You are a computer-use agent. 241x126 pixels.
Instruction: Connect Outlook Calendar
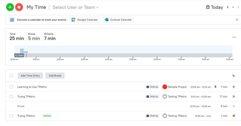(118, 20)
